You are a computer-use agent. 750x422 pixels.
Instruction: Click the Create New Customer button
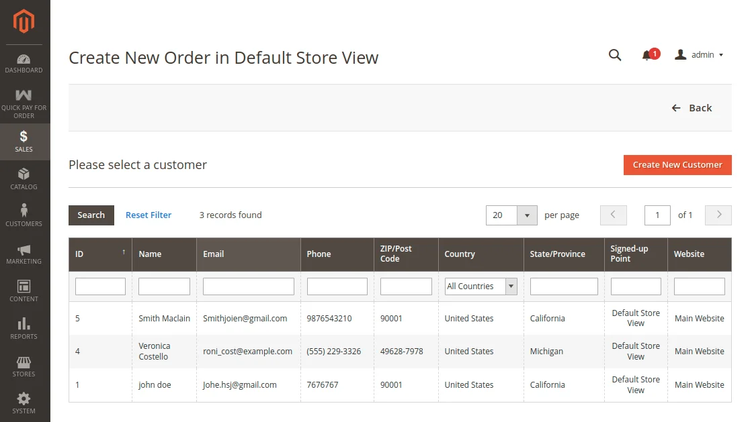click(x=677, y=164)
